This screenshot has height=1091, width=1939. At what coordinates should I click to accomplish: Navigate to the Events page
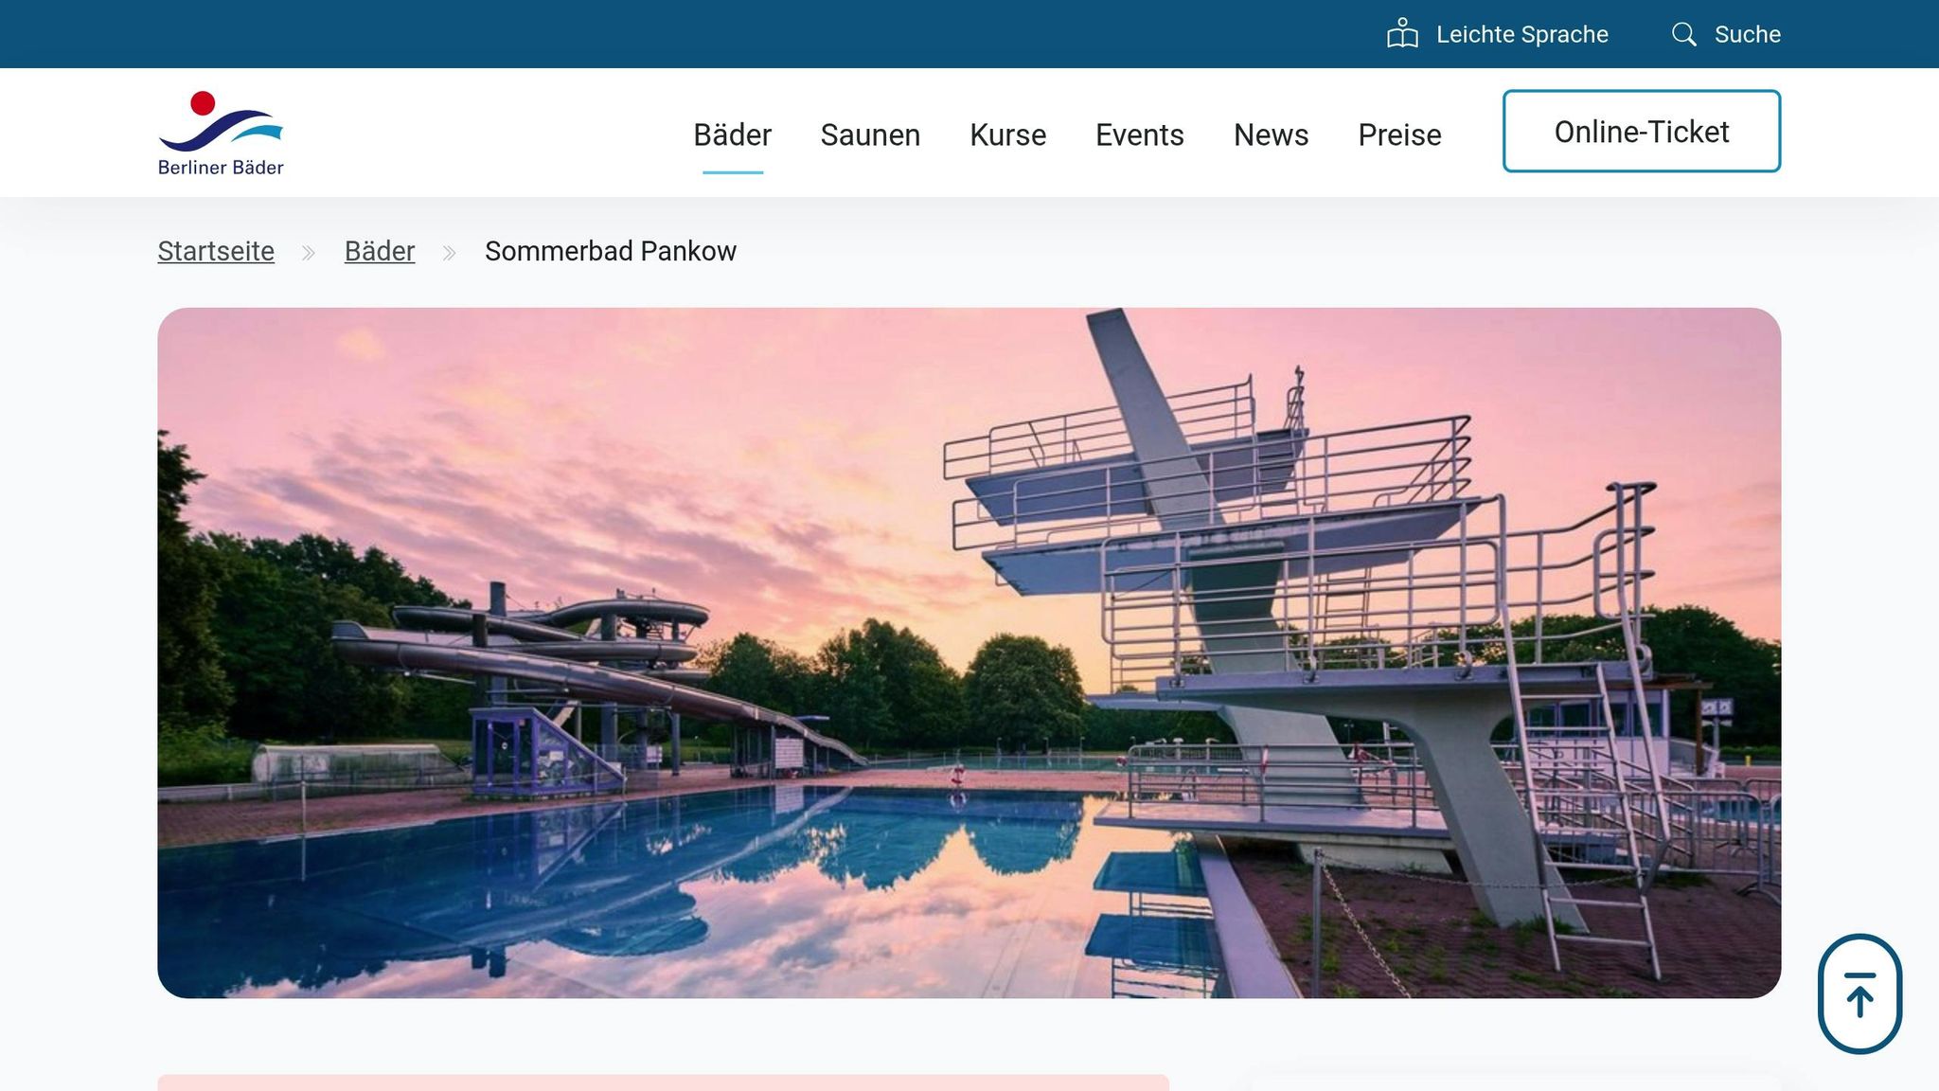click(x=1139, y=135)
